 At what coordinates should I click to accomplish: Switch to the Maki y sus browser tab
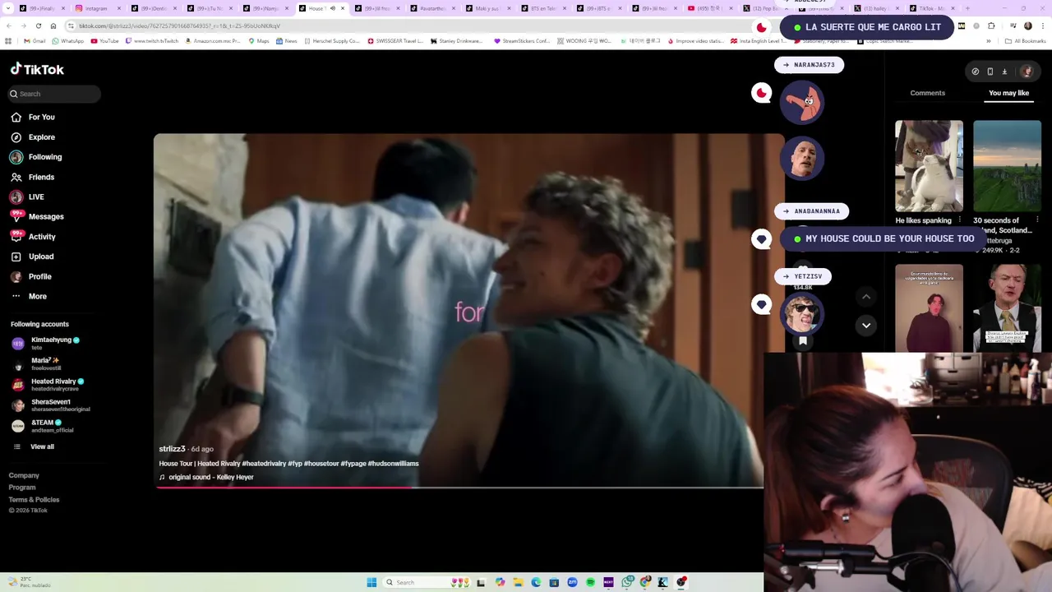click(x=487, y=8)
